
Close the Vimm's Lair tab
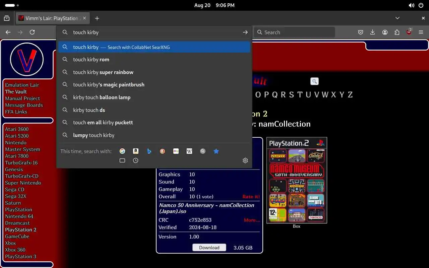84,18
